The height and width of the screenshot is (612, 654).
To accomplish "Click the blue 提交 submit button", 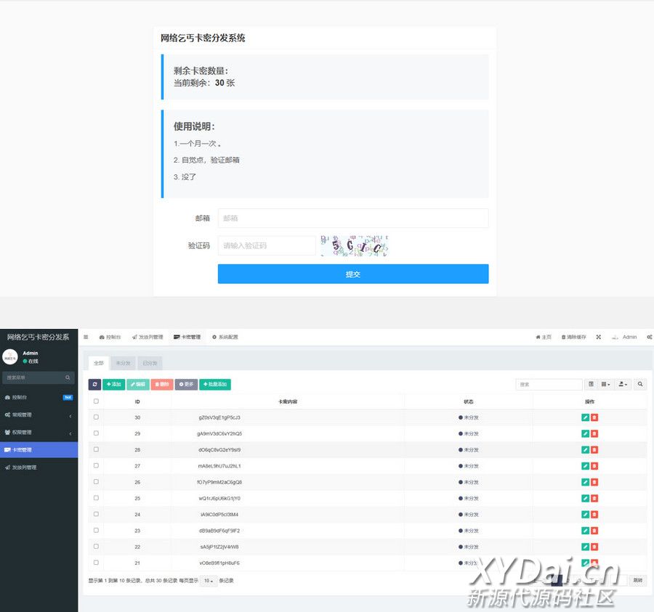I will pyautogui.click(x=353, y=274).
